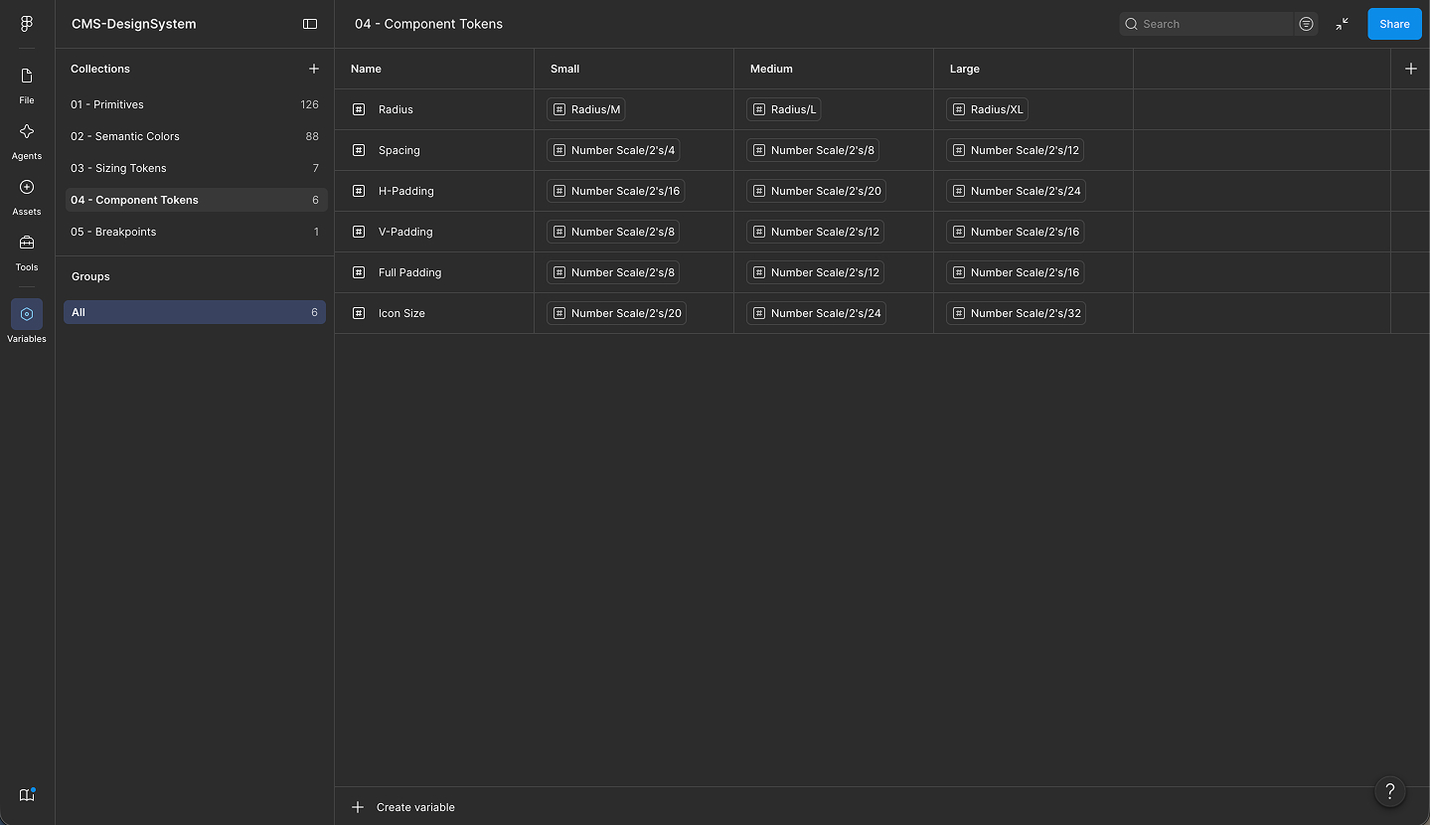Screen dimensions: 1430x825
Task: Open the Agents panel icon
Action: click(x=27, y=140)
